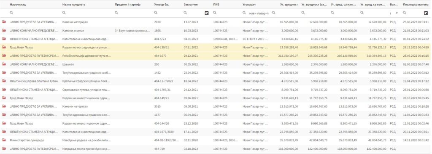Select the Рехабилитација државног пута row
This screenshot has width=432, height=154.
point(216,56)
